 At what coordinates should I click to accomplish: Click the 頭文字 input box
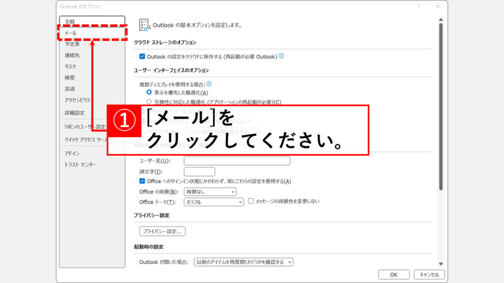199,171
